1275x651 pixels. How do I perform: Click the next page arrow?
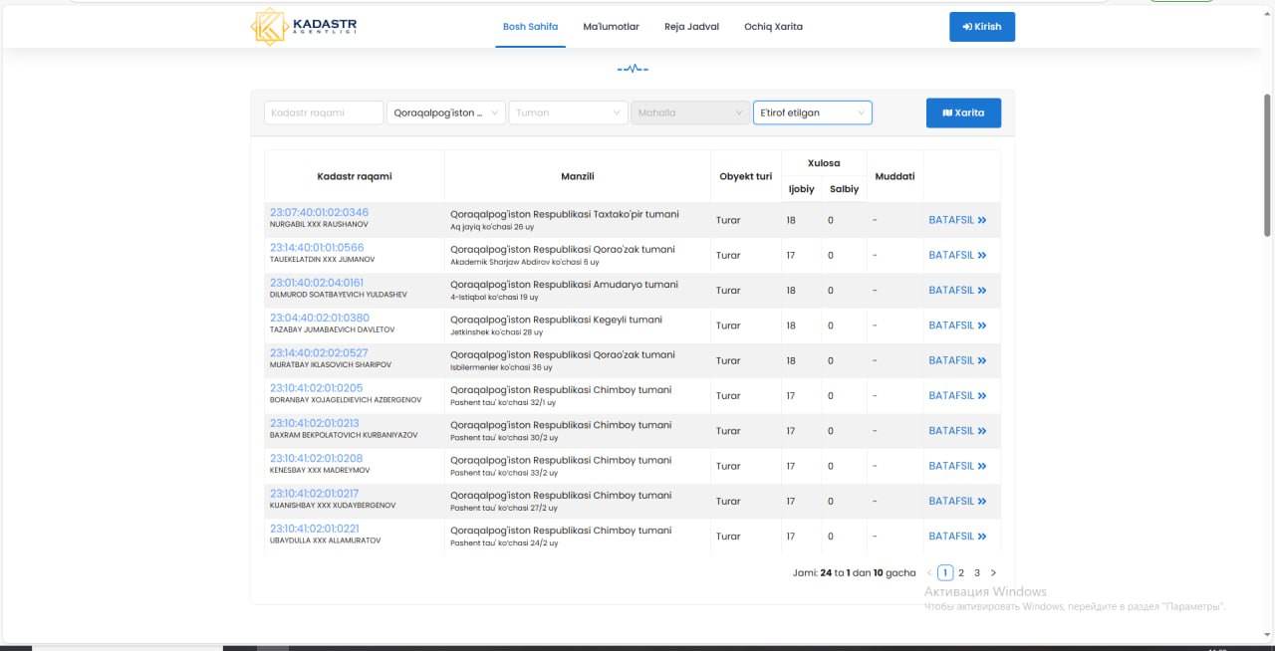[x=993, y=573]
